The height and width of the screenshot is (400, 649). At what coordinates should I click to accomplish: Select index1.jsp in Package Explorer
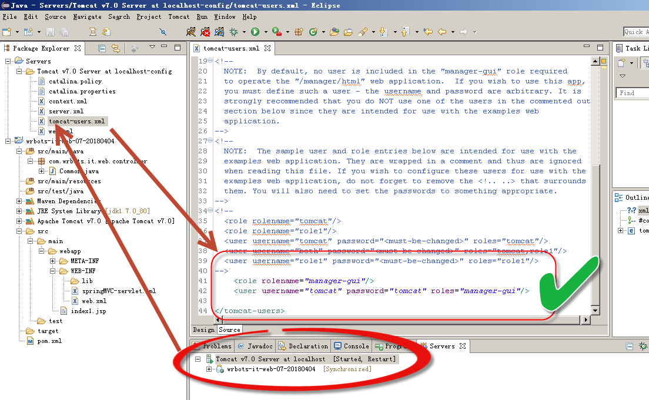pos(88,311)
